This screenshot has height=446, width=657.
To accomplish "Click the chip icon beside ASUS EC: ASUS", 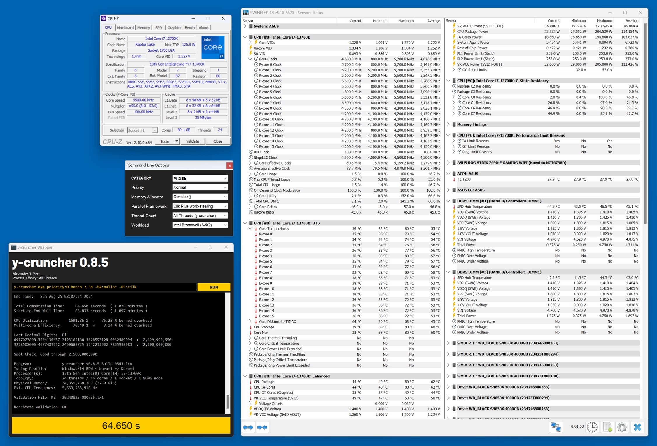I will [454, 190].
